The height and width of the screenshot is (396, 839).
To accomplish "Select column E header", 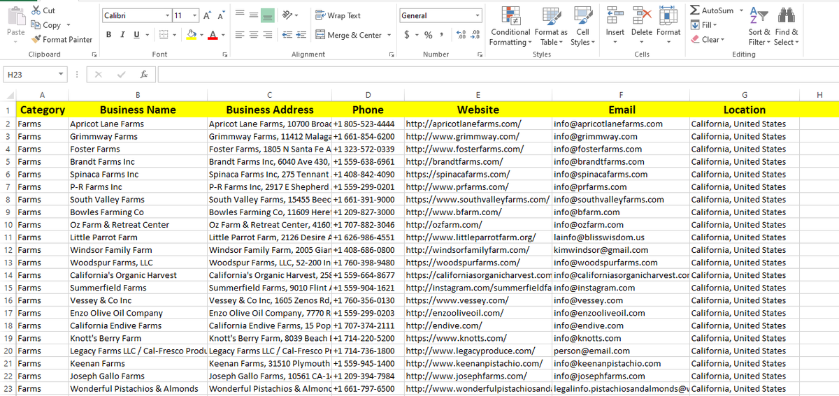I will [x=478, y=95].
